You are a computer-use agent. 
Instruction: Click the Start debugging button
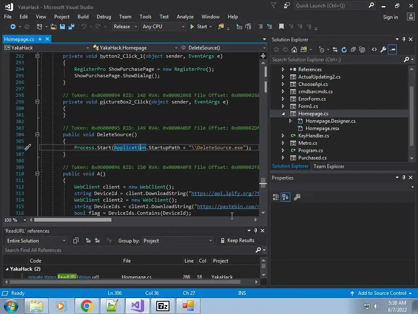click(199, 27)
